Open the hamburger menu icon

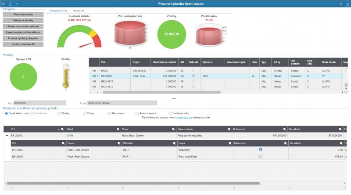click(x=4, y=3)
